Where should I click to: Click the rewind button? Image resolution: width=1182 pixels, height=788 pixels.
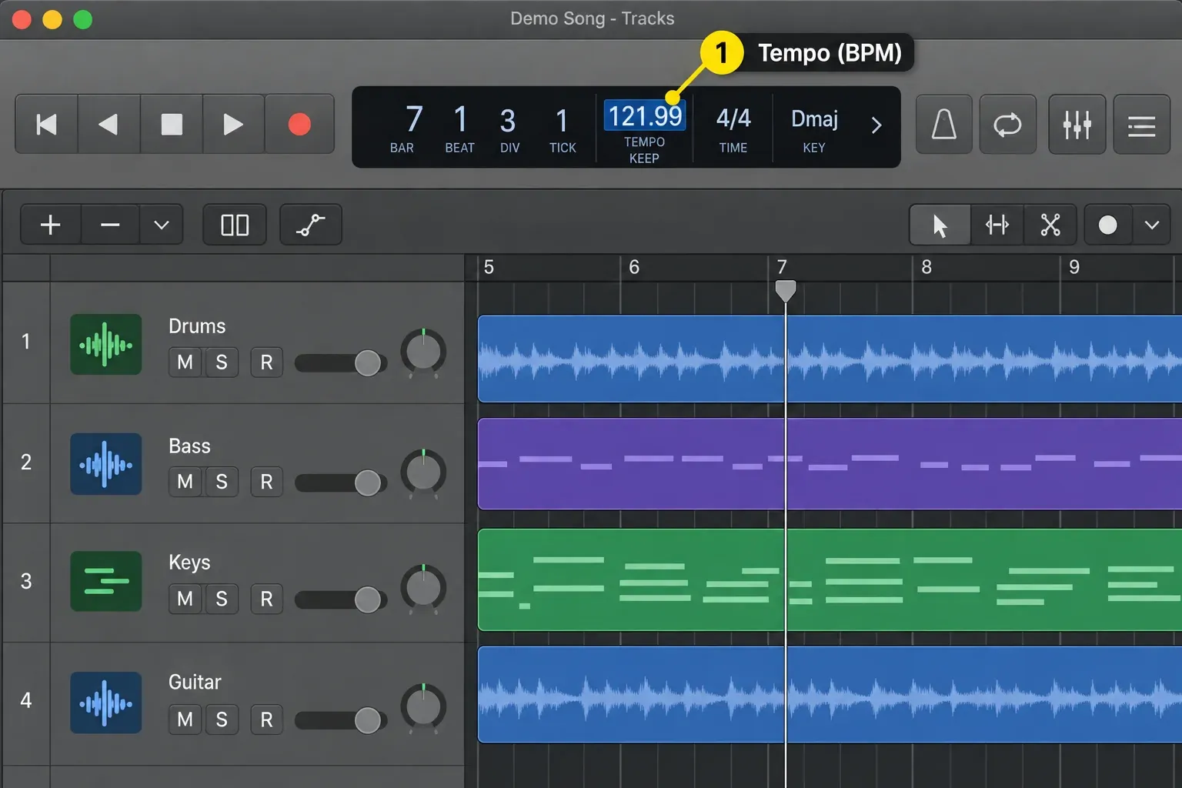(109, 124)
